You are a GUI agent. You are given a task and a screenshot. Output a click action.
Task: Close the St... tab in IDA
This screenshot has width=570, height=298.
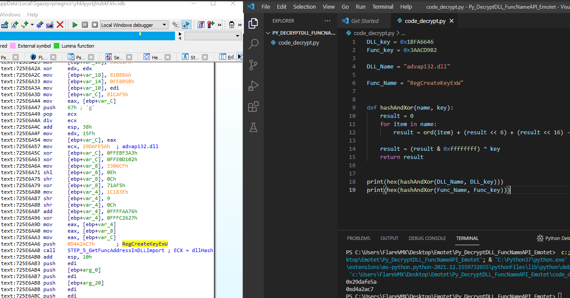pos(204,57)
